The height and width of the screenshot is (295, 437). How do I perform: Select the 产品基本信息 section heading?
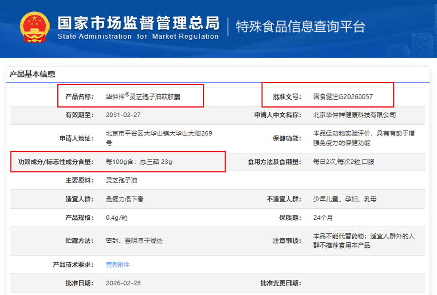[x=32, y=74]
